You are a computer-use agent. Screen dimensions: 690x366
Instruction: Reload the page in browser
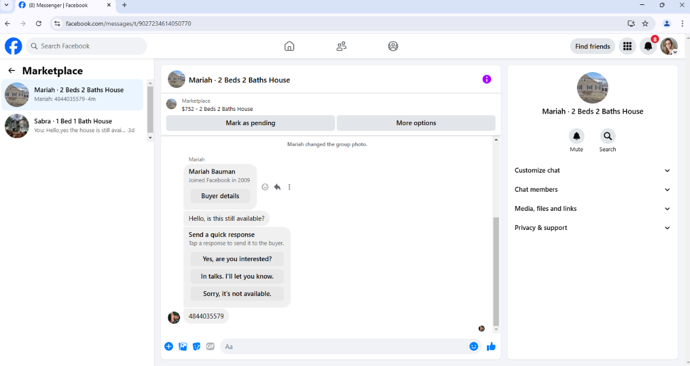click(39, 23)
